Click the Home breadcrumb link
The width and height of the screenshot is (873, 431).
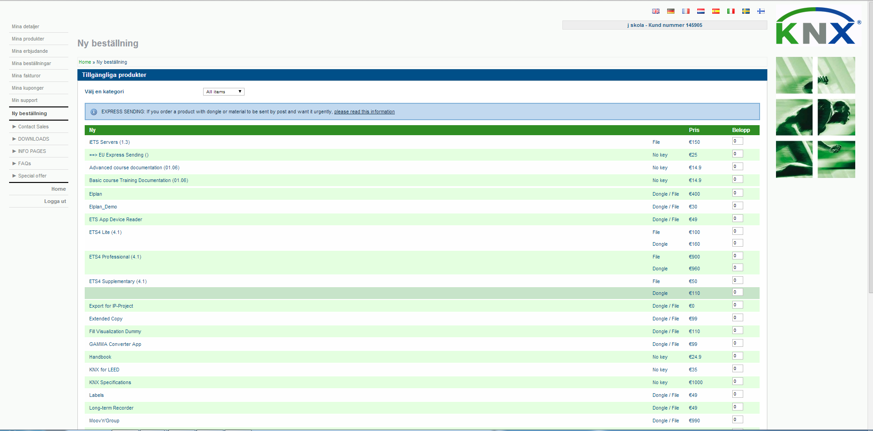(x=85, y=62)
